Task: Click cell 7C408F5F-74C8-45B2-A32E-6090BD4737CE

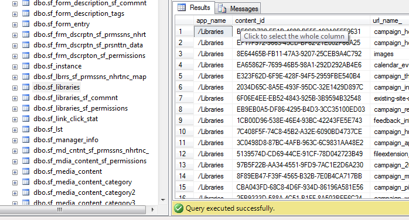Action: 301,132
